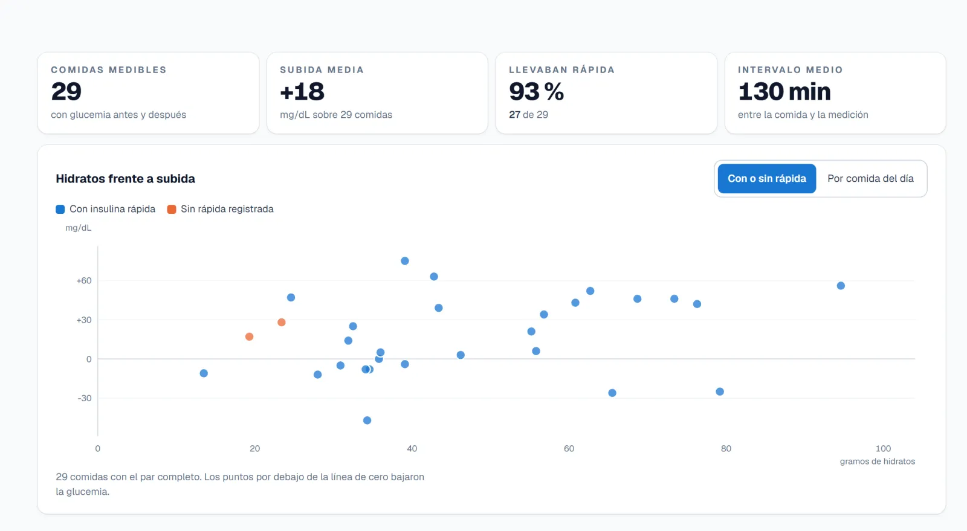
Task: Select the orange point near 19 grams
Action: pyautogui.click(x=249, y=336)
